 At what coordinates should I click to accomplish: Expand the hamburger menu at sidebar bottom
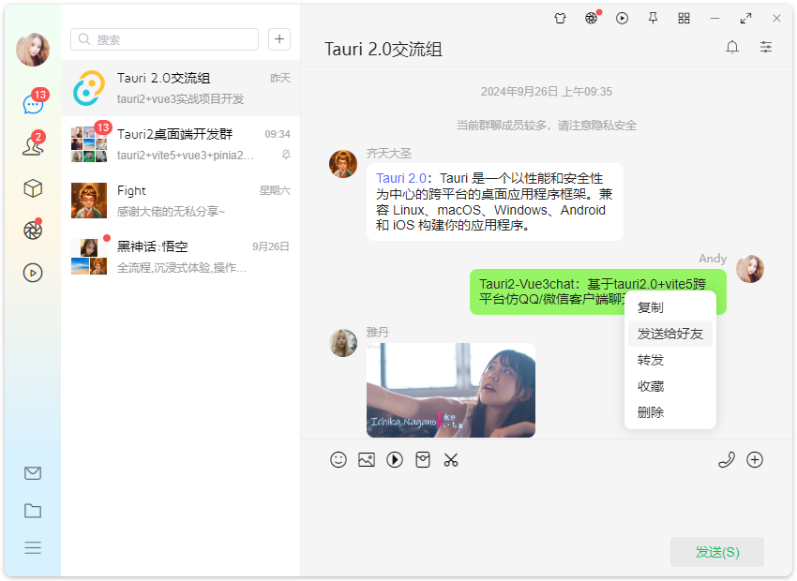[32, 548]
